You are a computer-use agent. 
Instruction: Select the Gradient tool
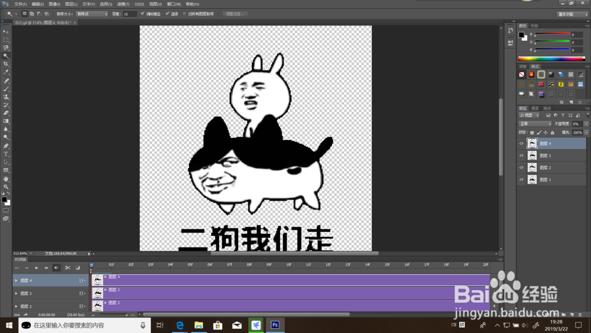click(x=6, y=121)
